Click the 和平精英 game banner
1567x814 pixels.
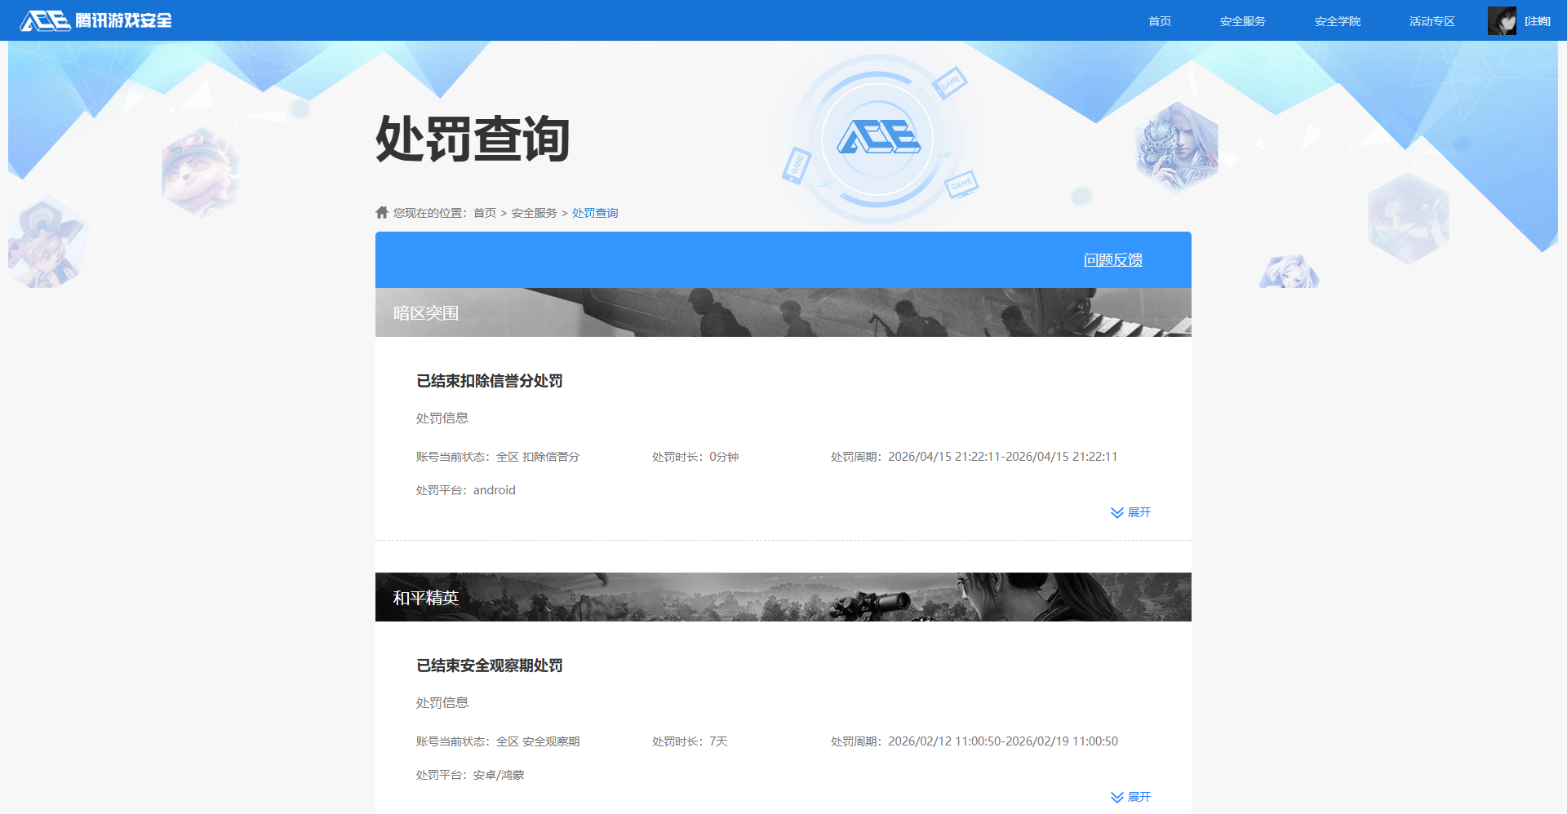783,597
